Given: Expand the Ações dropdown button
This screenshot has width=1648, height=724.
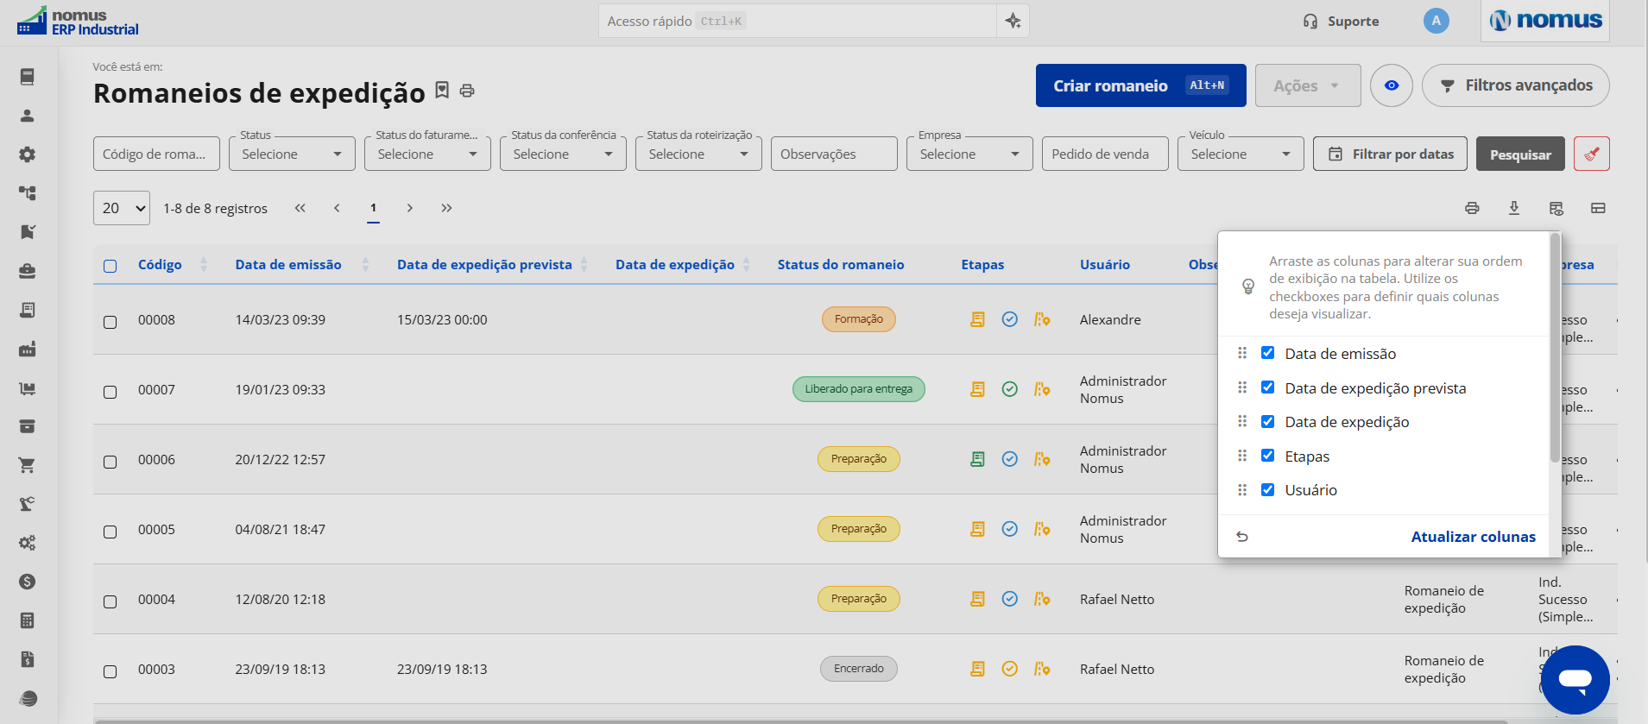Looking at the screenshot, I should click(1308, 85).
